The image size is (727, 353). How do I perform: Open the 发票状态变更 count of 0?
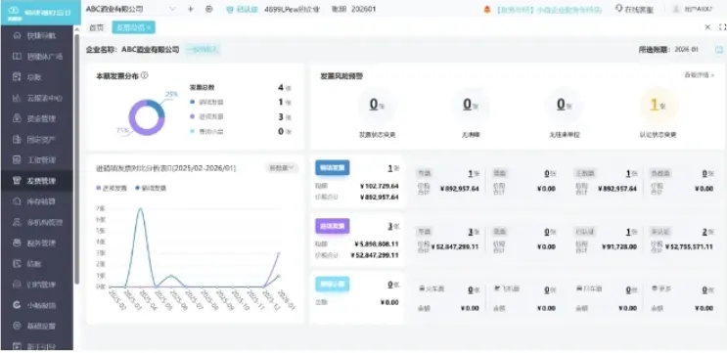[374, 105]
